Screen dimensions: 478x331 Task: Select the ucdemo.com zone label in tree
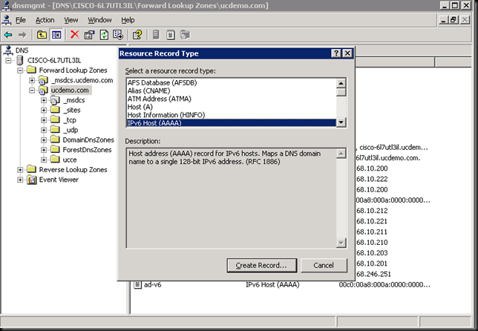point(70,91)
